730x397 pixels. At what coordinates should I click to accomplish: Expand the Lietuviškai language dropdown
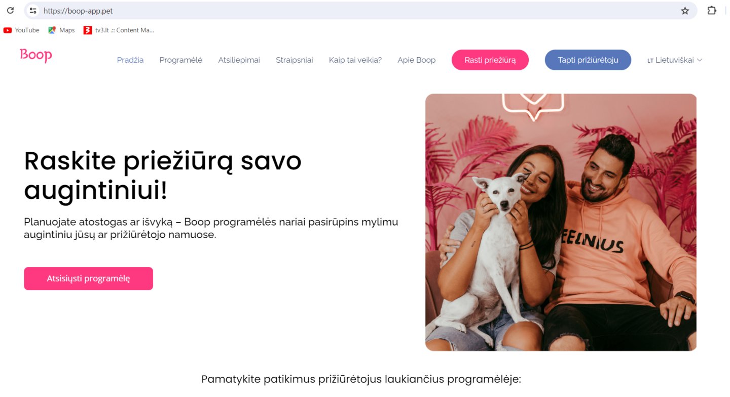(x=675, y=60)
